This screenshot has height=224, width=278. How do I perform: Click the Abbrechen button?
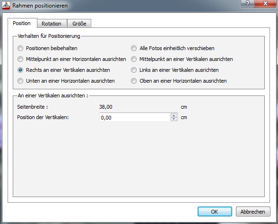(253, 212)
